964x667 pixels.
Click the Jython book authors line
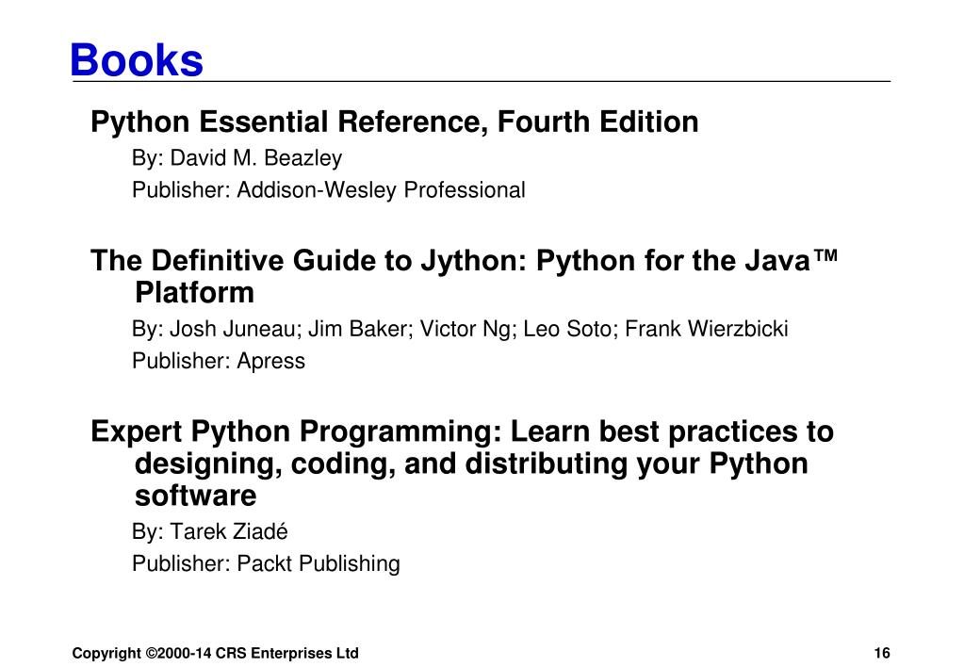460,329
